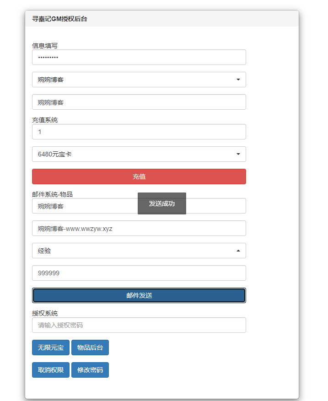This screenshot has width=328, height=401.
Task: Open the 经验 item type dropdown
Action: pos(139,251)
